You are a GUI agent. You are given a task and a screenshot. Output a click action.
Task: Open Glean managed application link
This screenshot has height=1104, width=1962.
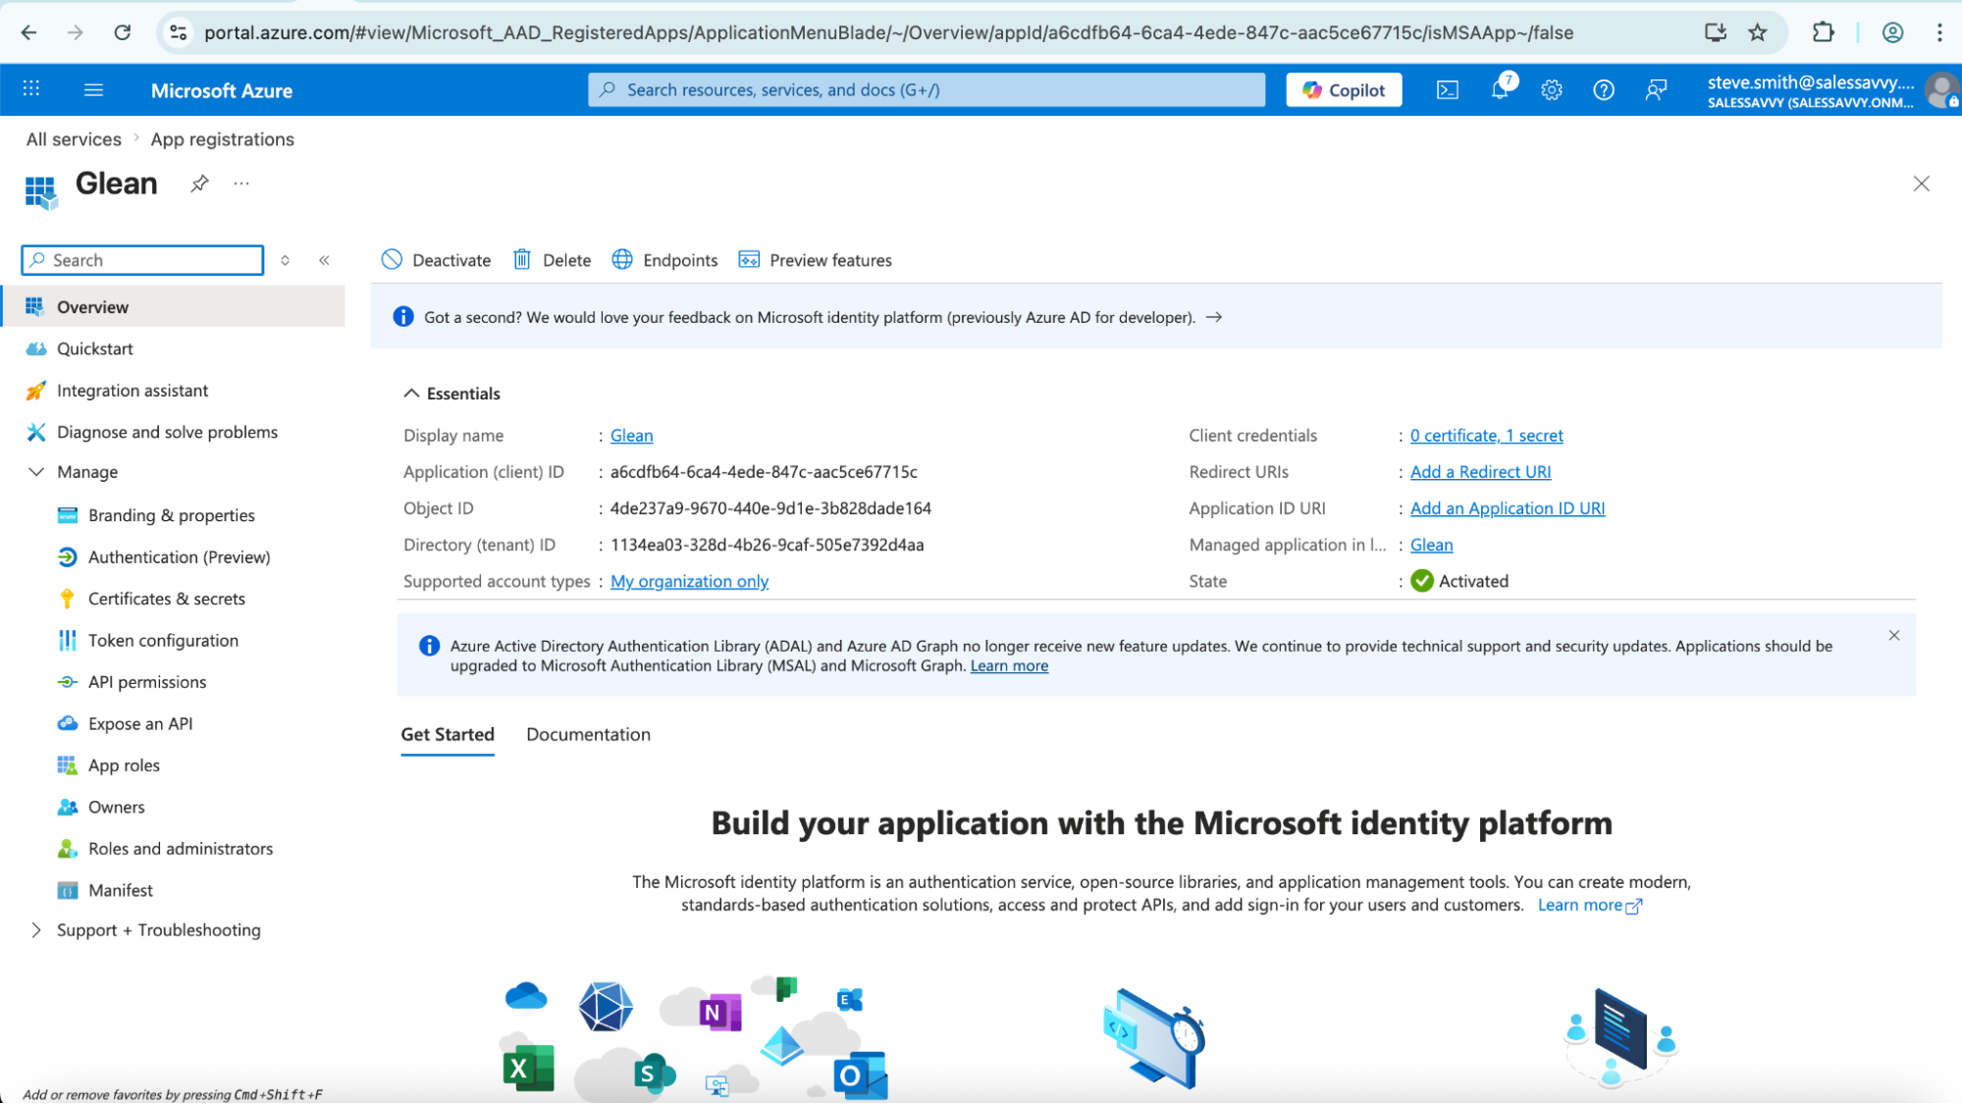(x=1431, y=545)
